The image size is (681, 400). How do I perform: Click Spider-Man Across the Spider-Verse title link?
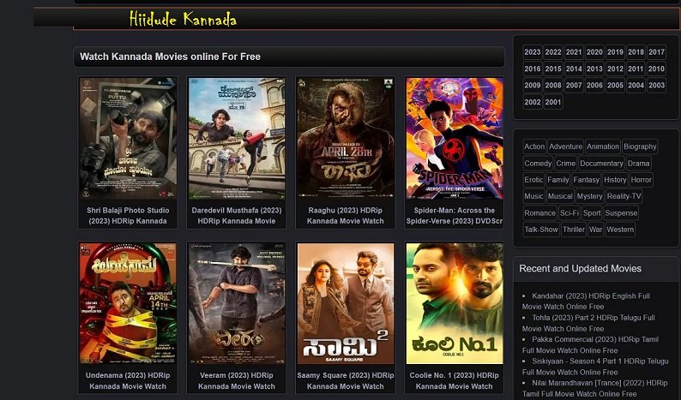click(455, 216)
